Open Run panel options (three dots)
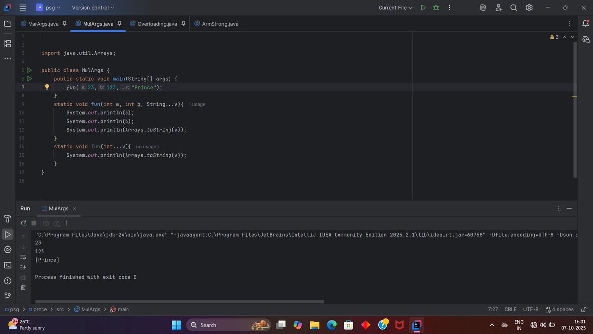The height and width of the screenshot is (334, 593). point(559,209)
